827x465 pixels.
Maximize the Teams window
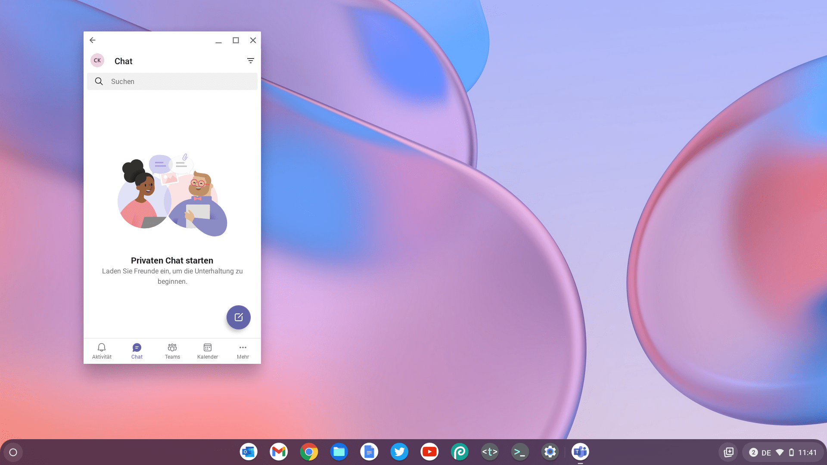coord(236,40)
